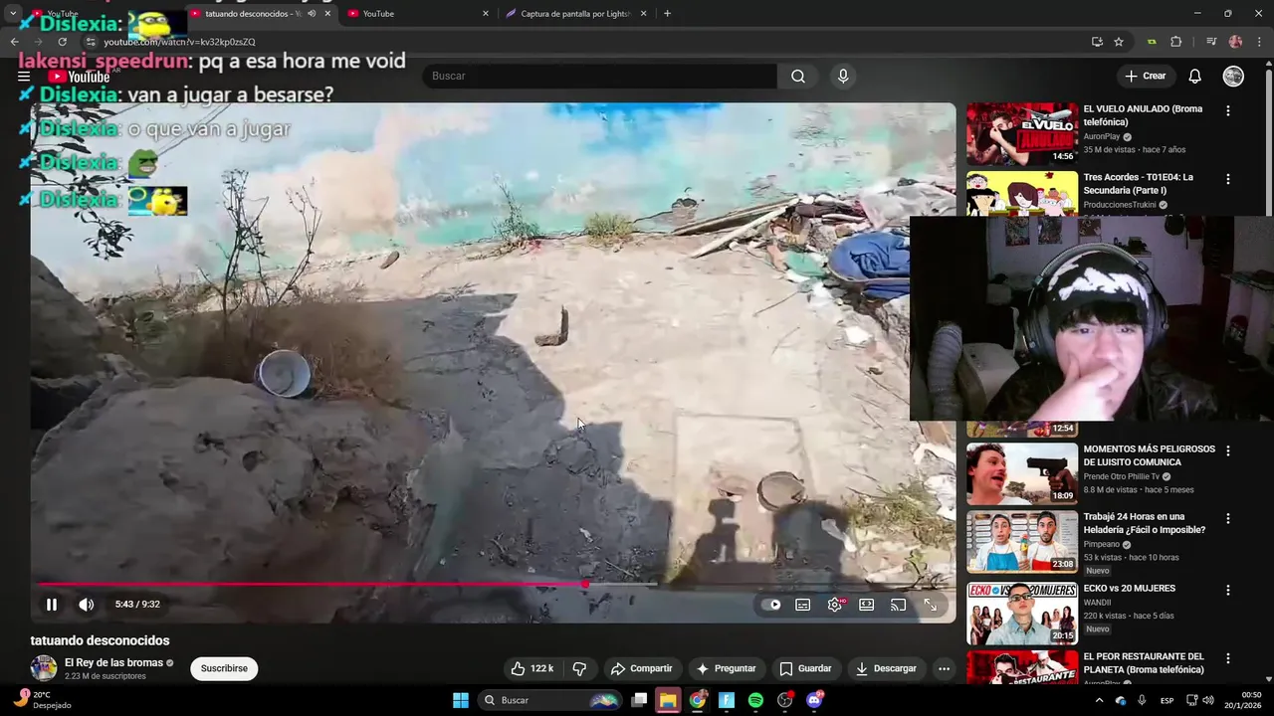1274x716 pixels.
Task: Install the YouTube app via address bar
Action: point(1097,42)
